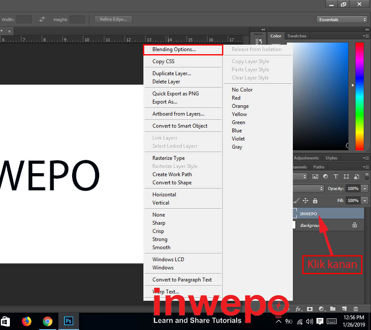Click the rainbow hue slider strip
The width and height of the screenshot is (371, 330).
point(359,95)
